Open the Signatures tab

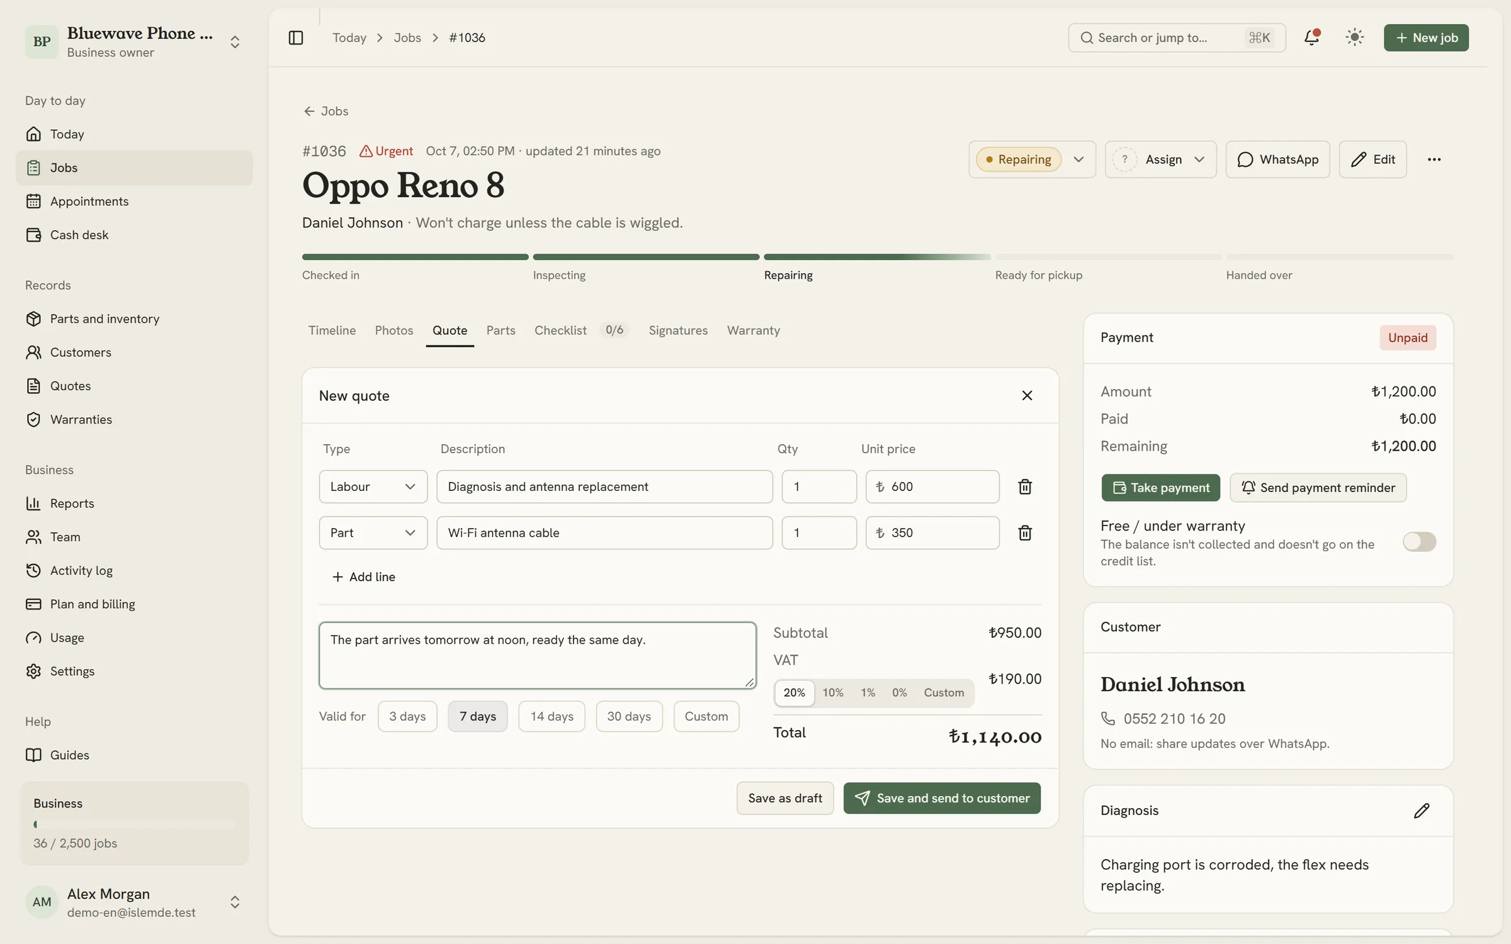[678, 330]
